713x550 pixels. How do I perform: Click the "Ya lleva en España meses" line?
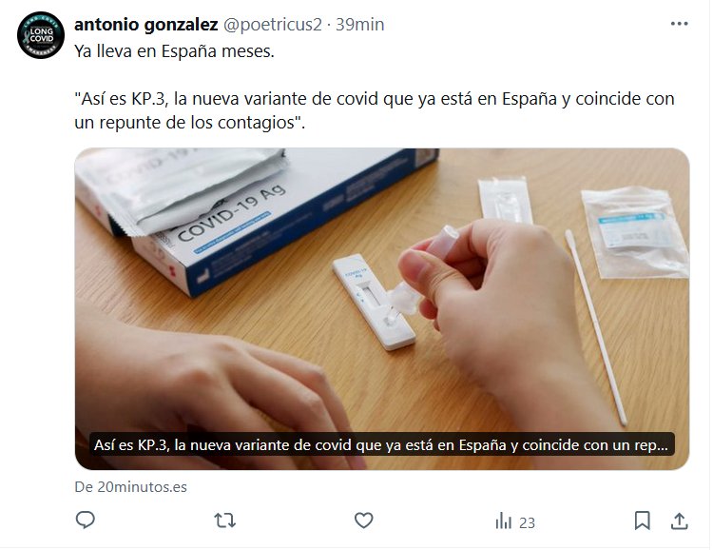174,51
